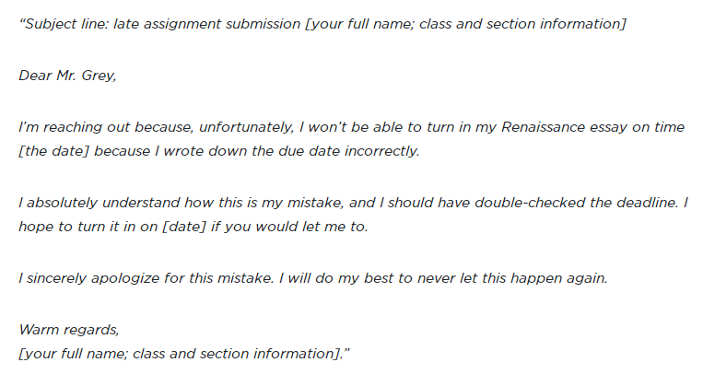Image resolution: width=703 pixels, height=386 pixels.
Task: Click the phrase 'double-checked the deadline'
Action: click(576, 203)
